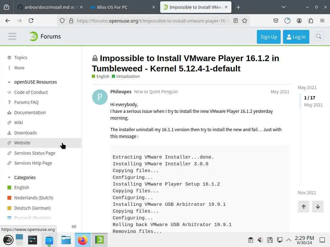Screen dimensions: 330x247
Task: Click the post date May 2021
Action: pos(280,92)
